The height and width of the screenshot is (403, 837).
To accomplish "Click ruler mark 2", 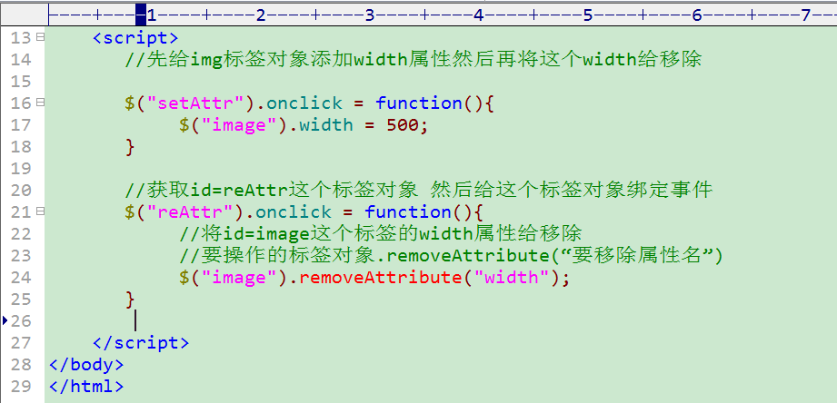I will click(261, 15).
